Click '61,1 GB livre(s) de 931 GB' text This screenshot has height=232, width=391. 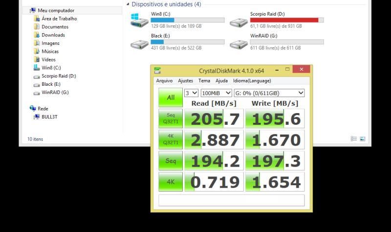point(276,26)
